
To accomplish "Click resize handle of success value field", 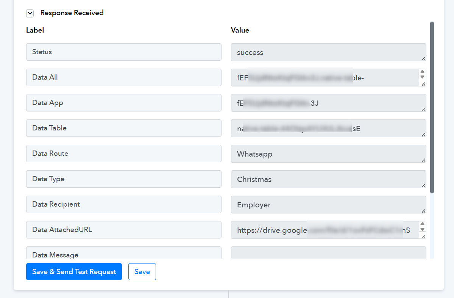I will [x=423, y=58].
